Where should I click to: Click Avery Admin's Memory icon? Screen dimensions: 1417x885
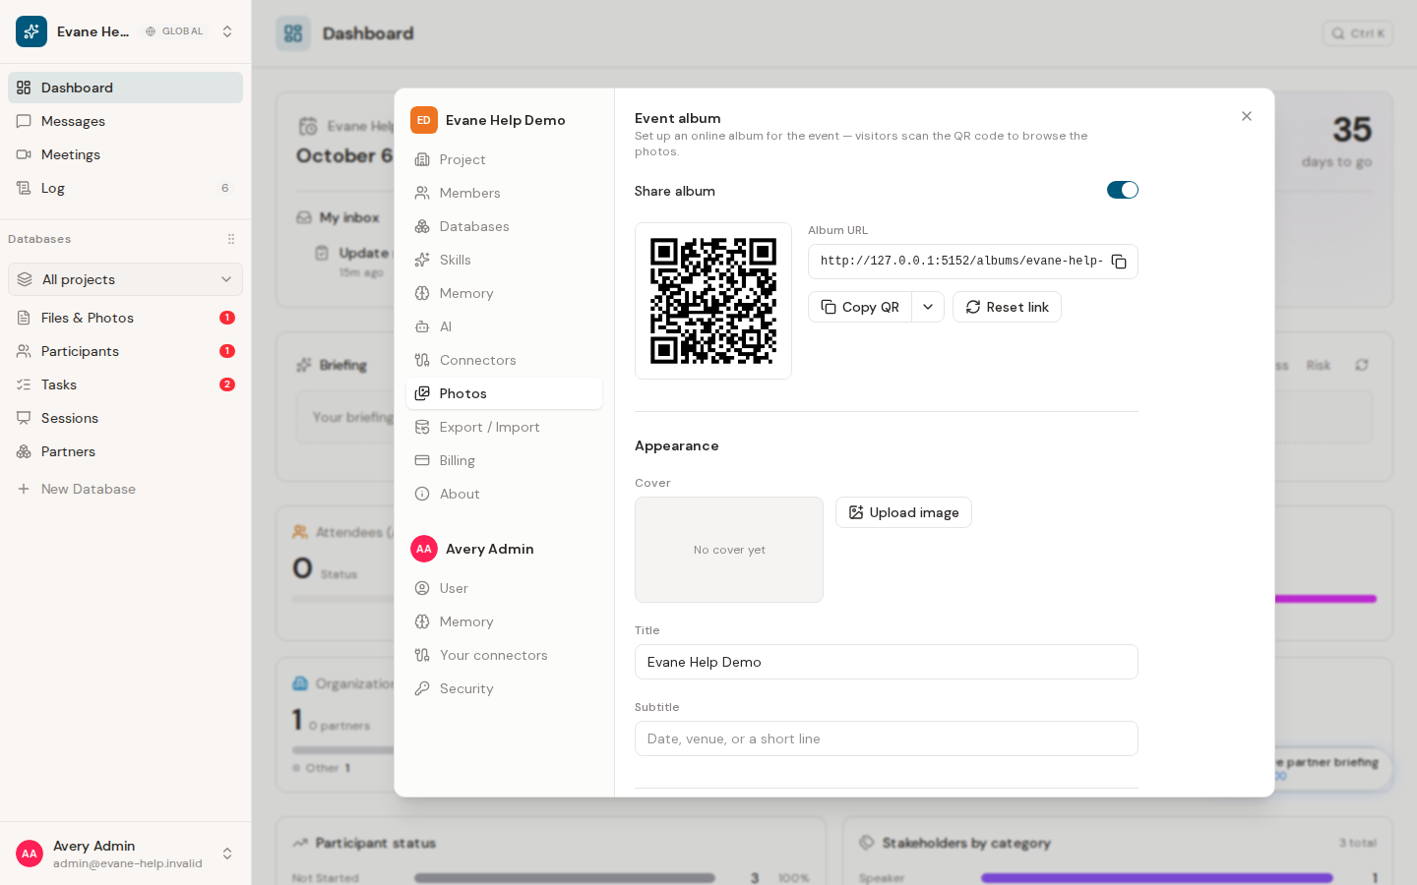pyautogui.click(x=422, y=621)
